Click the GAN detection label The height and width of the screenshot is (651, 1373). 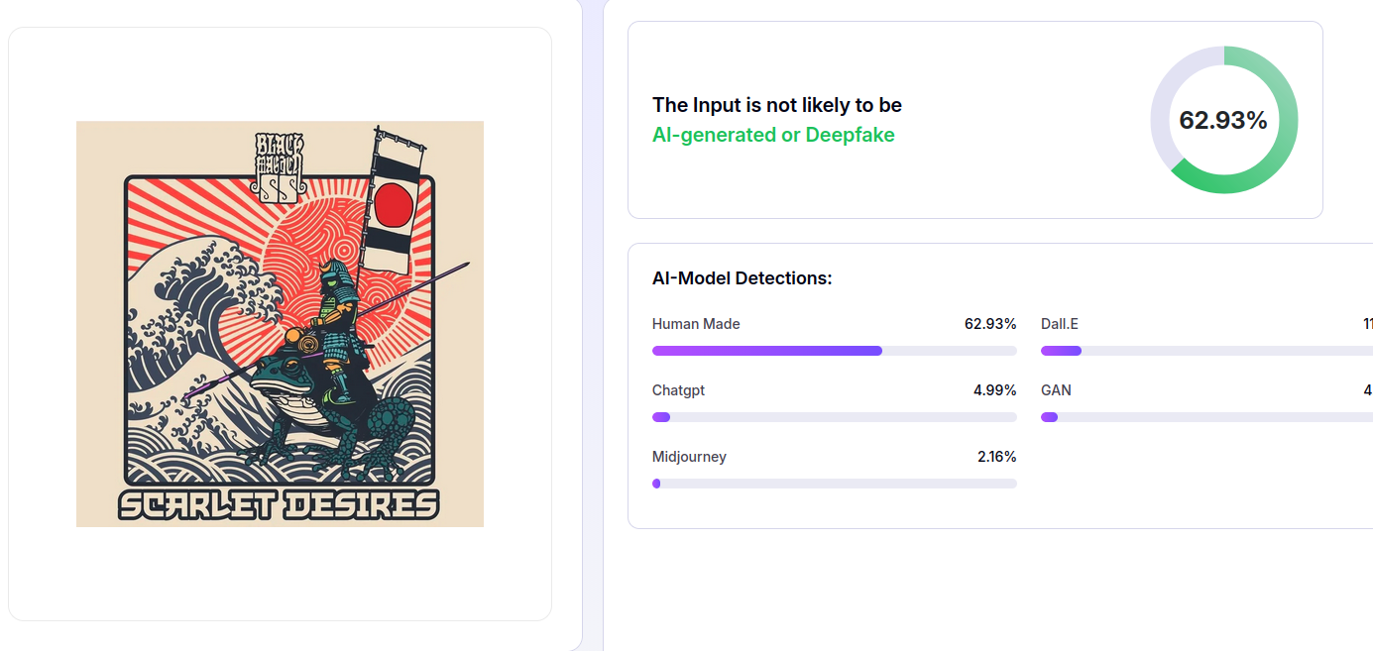(1056, 390)
